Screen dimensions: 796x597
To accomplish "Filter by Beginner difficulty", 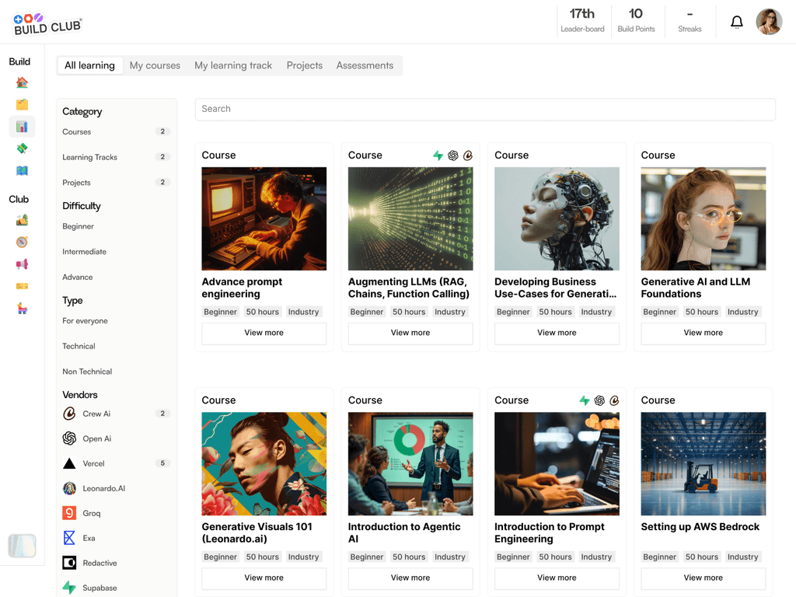I will point(79,226).
